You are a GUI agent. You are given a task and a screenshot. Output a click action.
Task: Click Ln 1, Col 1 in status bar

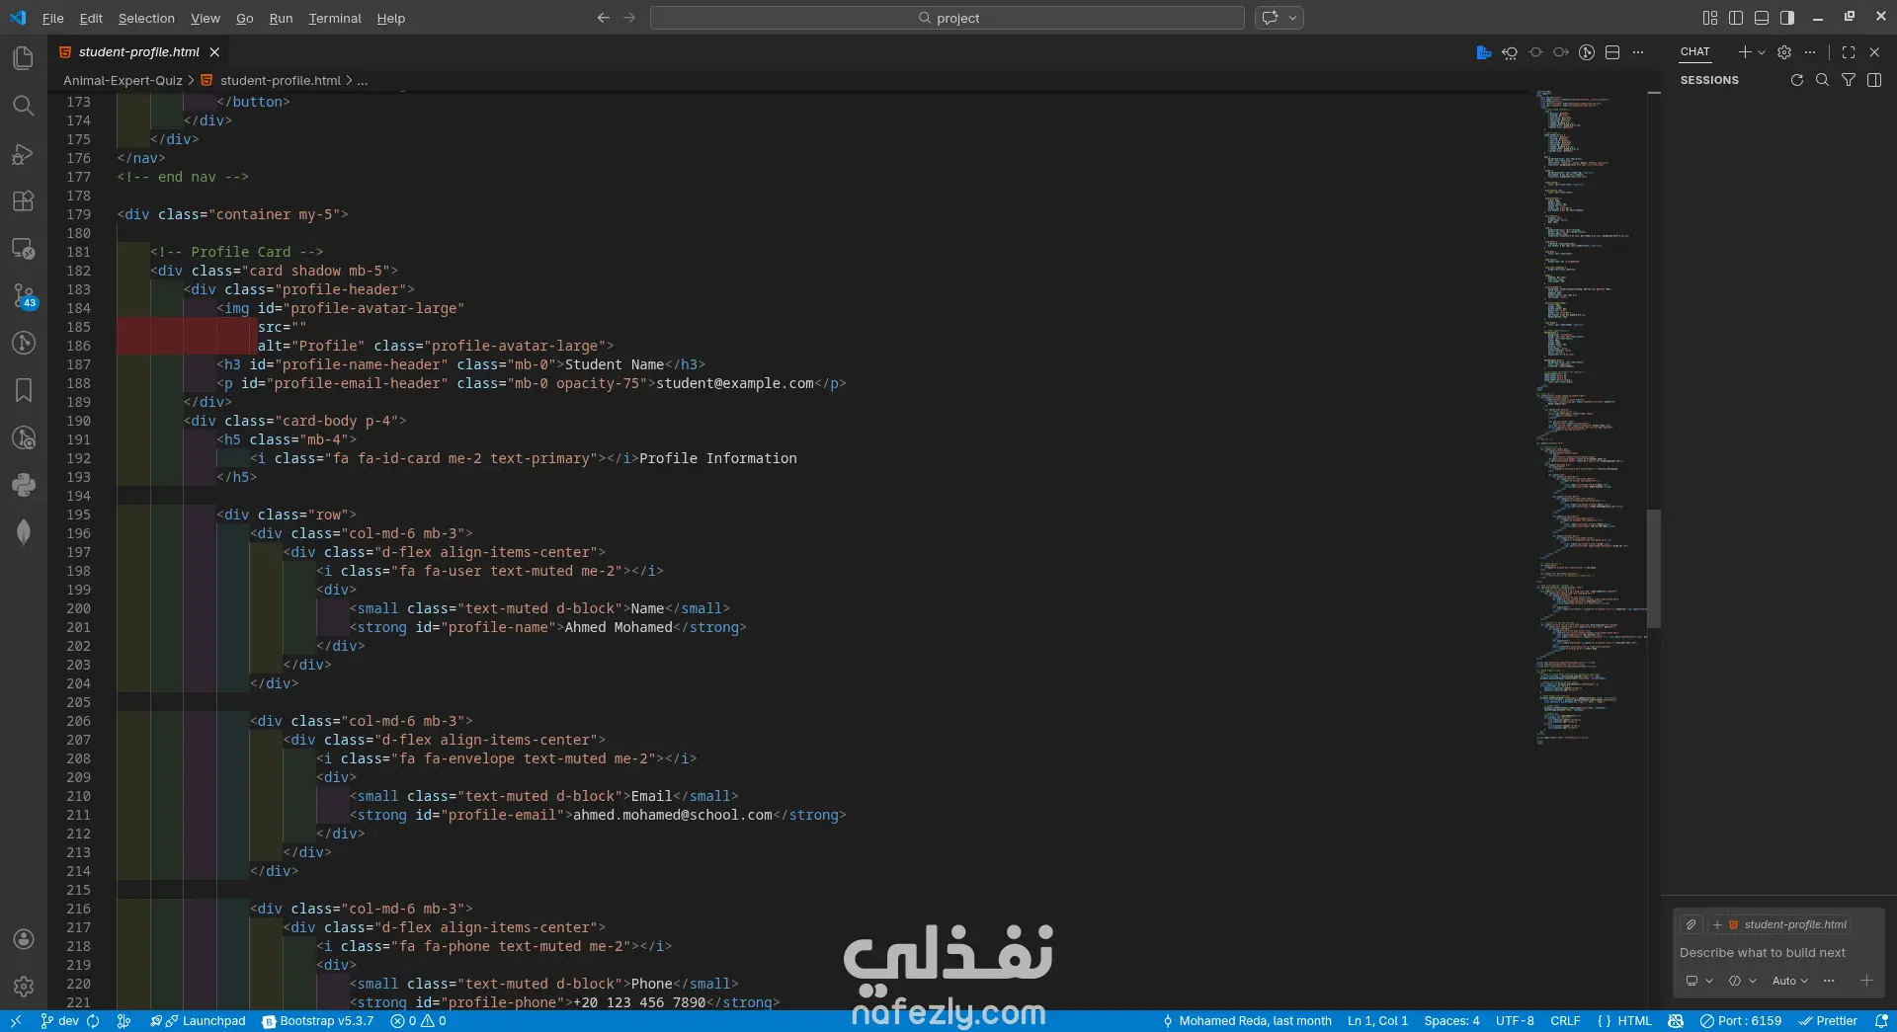click(x=1378, y=1021)
